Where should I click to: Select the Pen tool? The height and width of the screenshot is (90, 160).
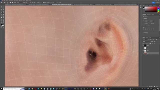(3, 18)
